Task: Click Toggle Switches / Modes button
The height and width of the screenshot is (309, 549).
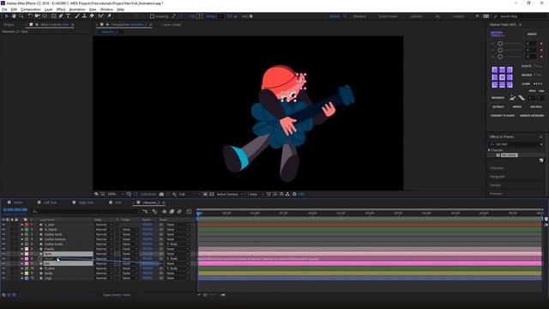Action: (x=117, y=295)
